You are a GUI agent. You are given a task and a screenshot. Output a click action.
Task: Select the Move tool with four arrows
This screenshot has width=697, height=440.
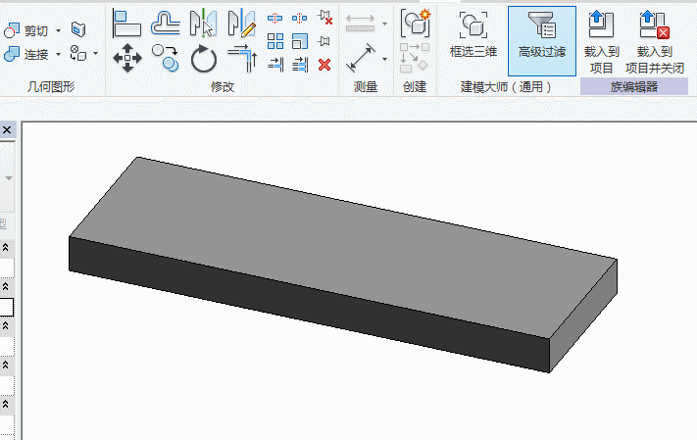click(127, 59)
